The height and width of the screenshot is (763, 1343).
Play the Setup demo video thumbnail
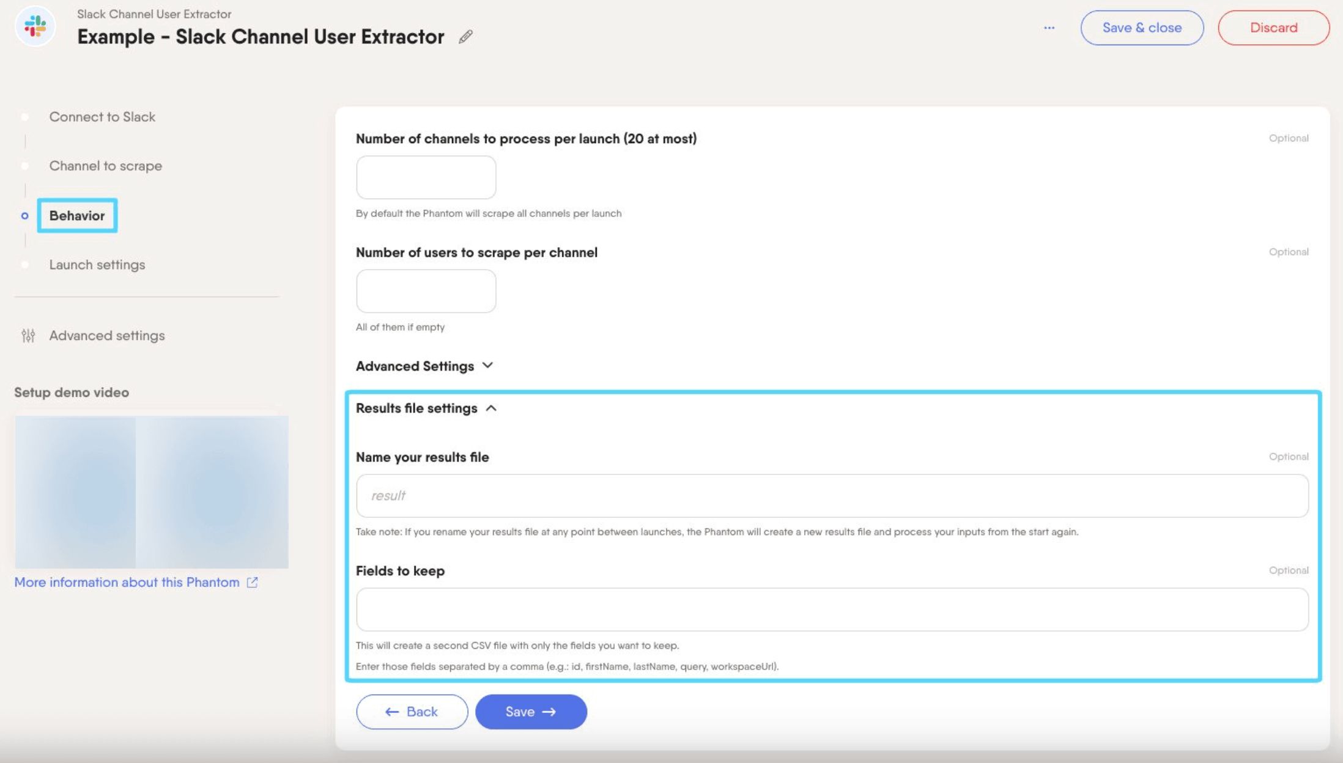(x=152, y=492)
